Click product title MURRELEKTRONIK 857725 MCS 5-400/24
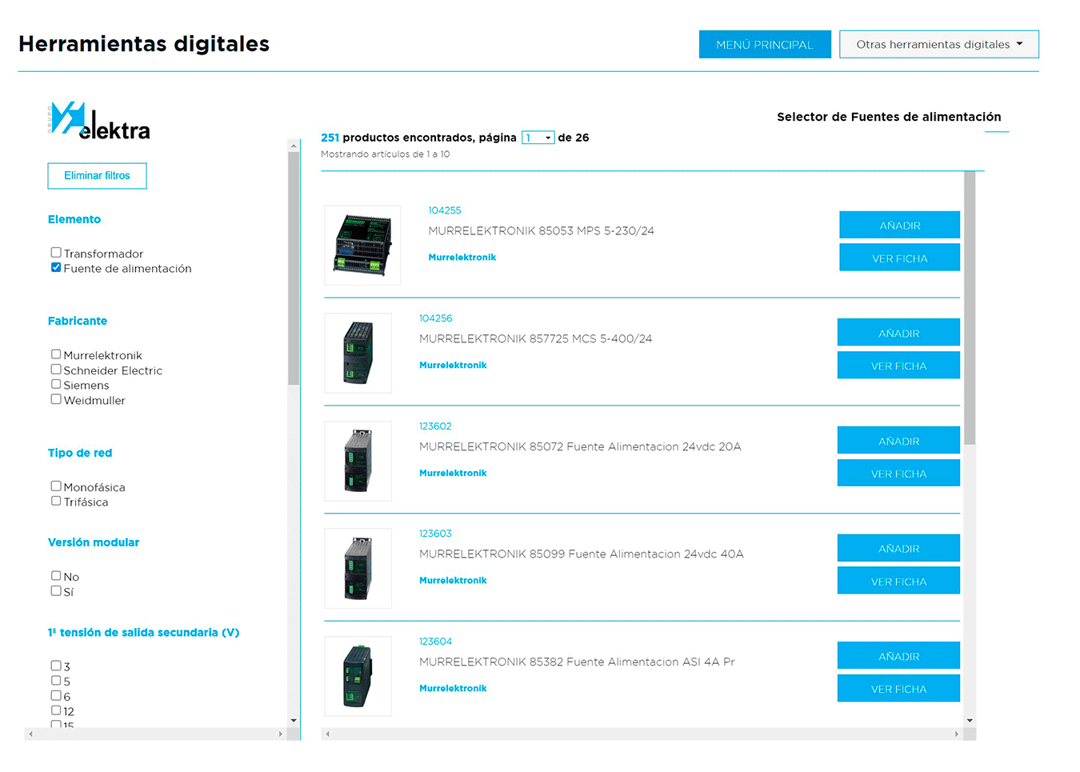This screenshot has width=1080, height=772. [535, 339]
